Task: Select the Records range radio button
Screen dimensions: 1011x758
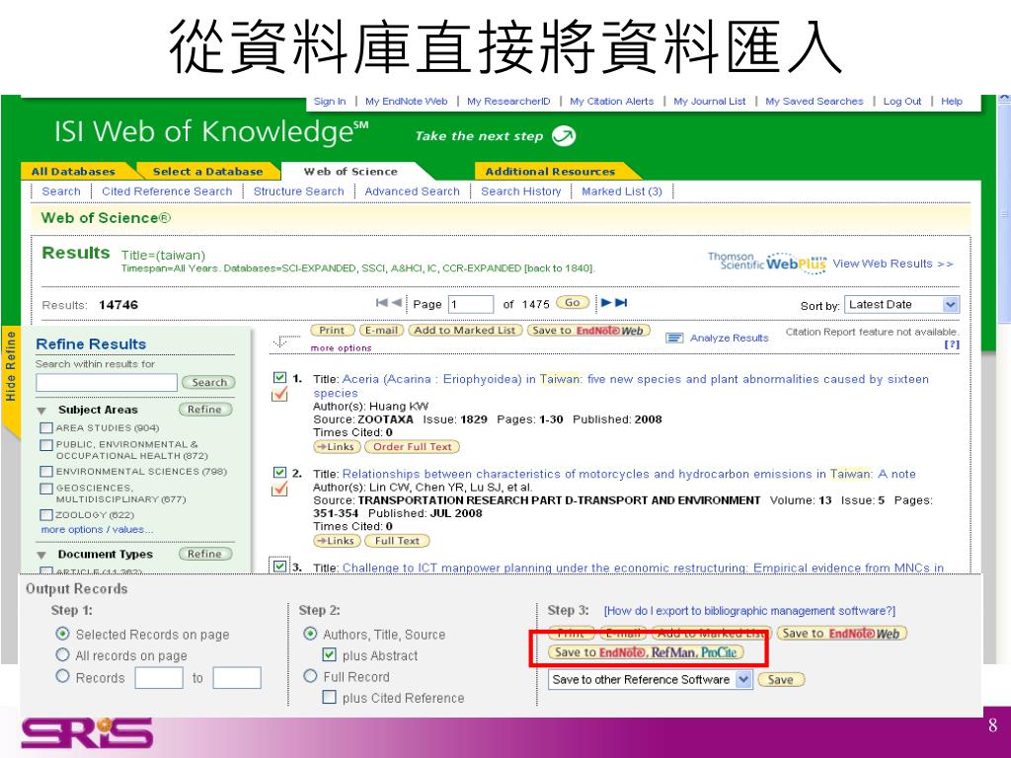Action: (62, 676)
